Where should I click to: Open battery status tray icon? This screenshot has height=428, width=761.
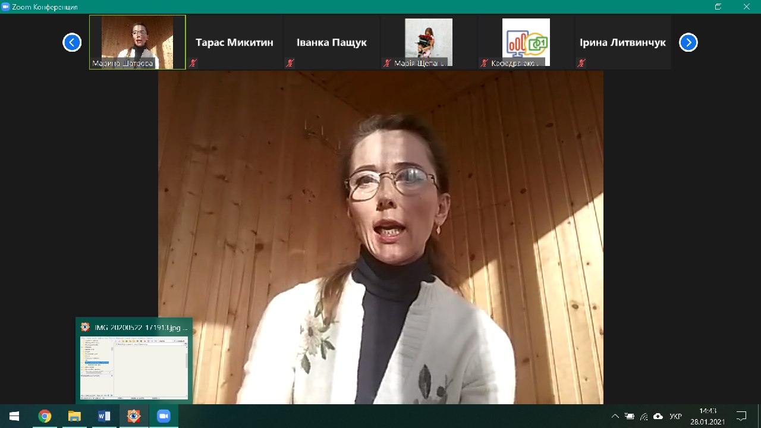629,416
